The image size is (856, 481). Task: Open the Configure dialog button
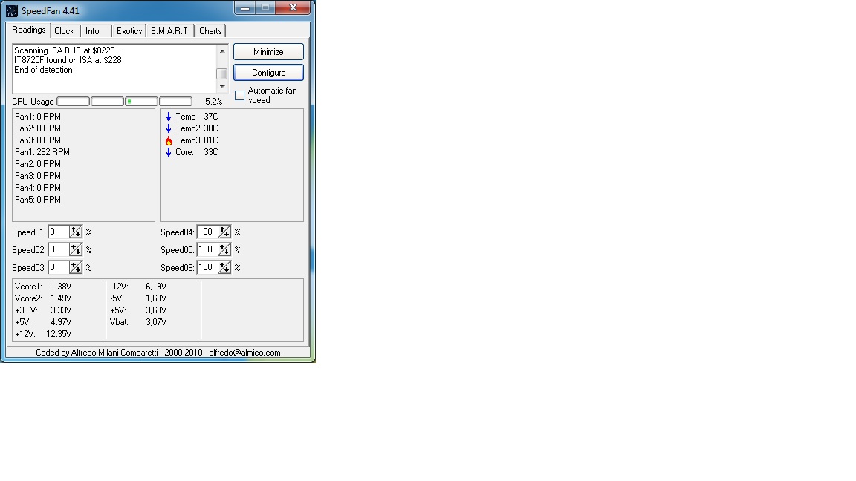[x=268, y=73]
